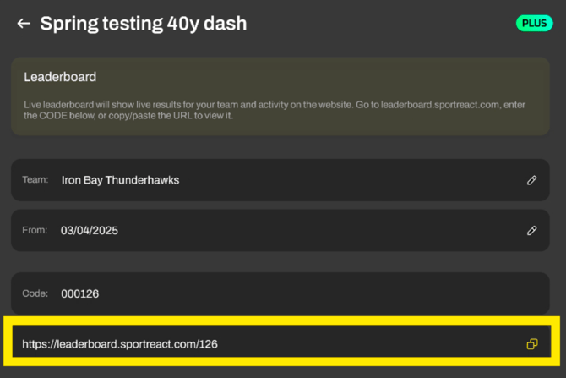Click the From: label
This screenshot has height=378, width=566.
tap(36, 230)
